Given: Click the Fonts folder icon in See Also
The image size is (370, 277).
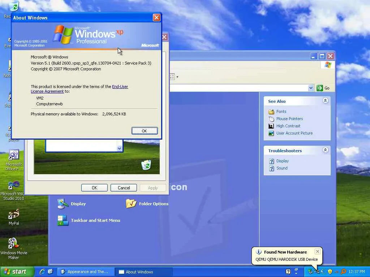Looking at the screenshot, I should pyautogui.click(x=271, y=112).
